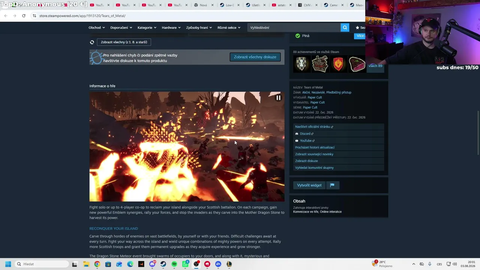Open Discord from the taskbar
The height and width of the screenshot is (270, 480).
[152, 264]
